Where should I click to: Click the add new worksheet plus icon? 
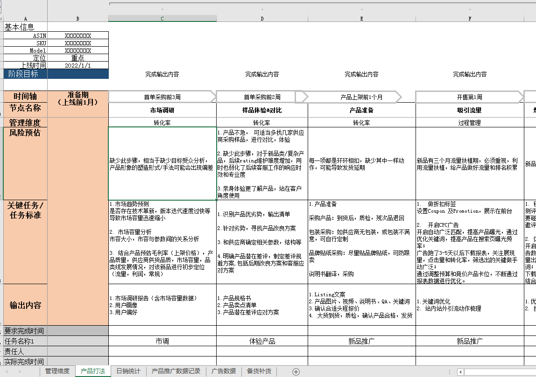click(295, 371)
